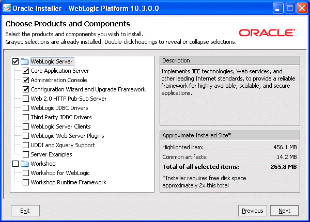Click the 'Common artifacts:' label
The height and width of the screenshot is (222, 310).
(185, 157)
